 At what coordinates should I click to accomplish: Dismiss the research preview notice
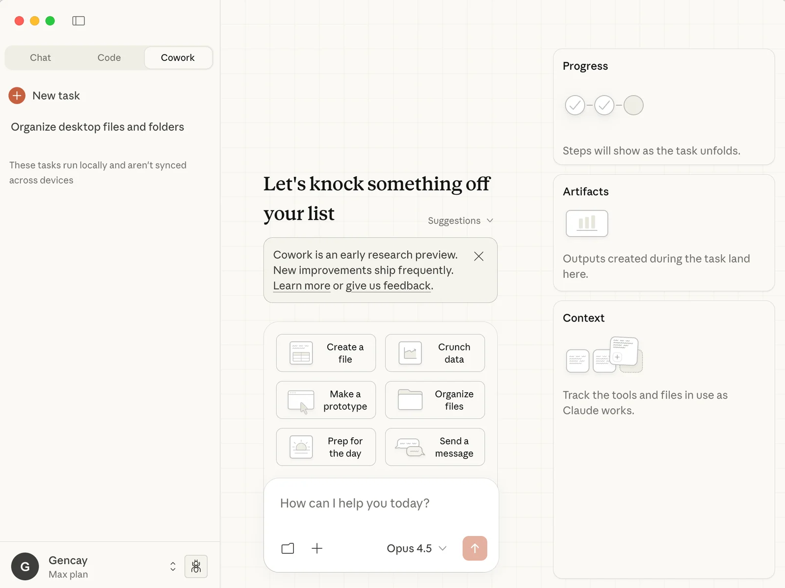479,256
